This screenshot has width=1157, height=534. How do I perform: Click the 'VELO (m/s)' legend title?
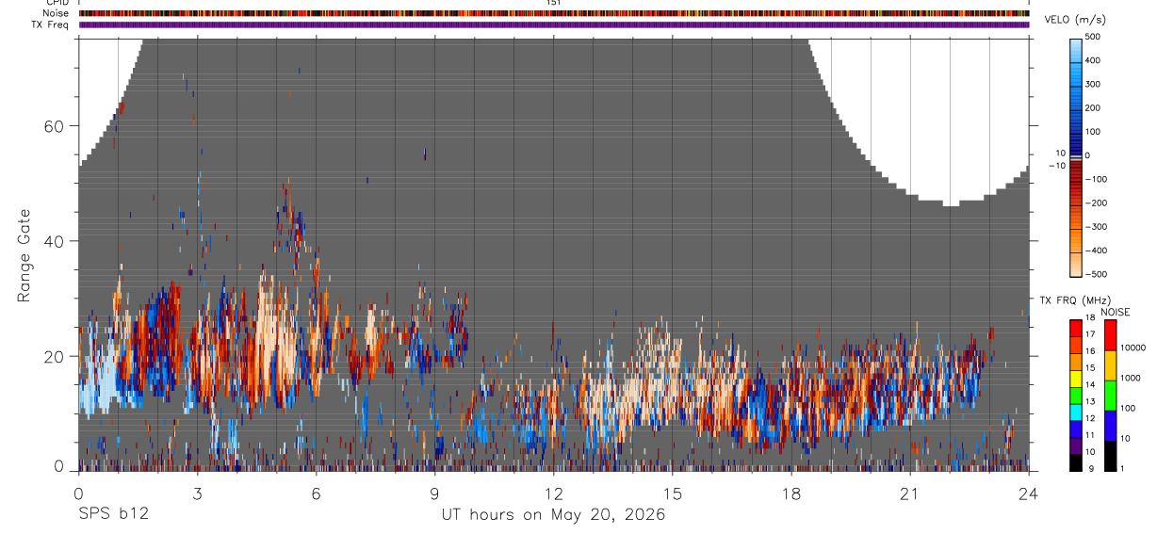click(x=1075, y=21)
